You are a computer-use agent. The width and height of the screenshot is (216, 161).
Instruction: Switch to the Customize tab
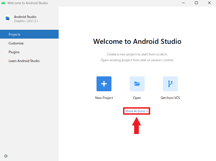tap(29, 43)
